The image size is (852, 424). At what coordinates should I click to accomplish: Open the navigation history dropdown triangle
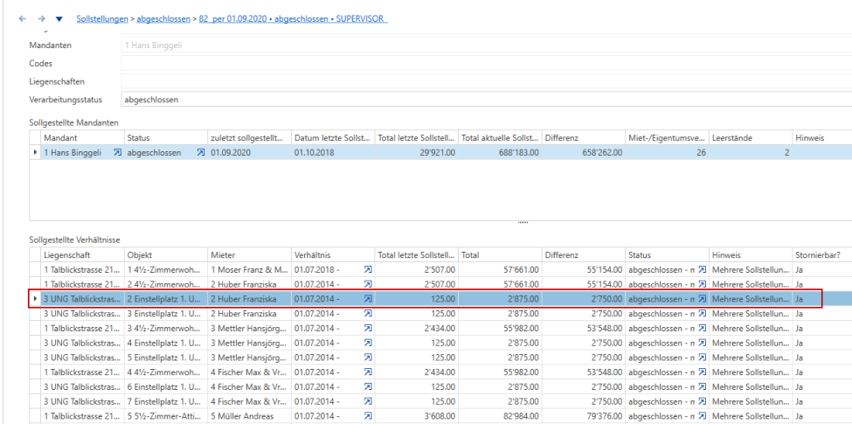[x=59, y=19]
